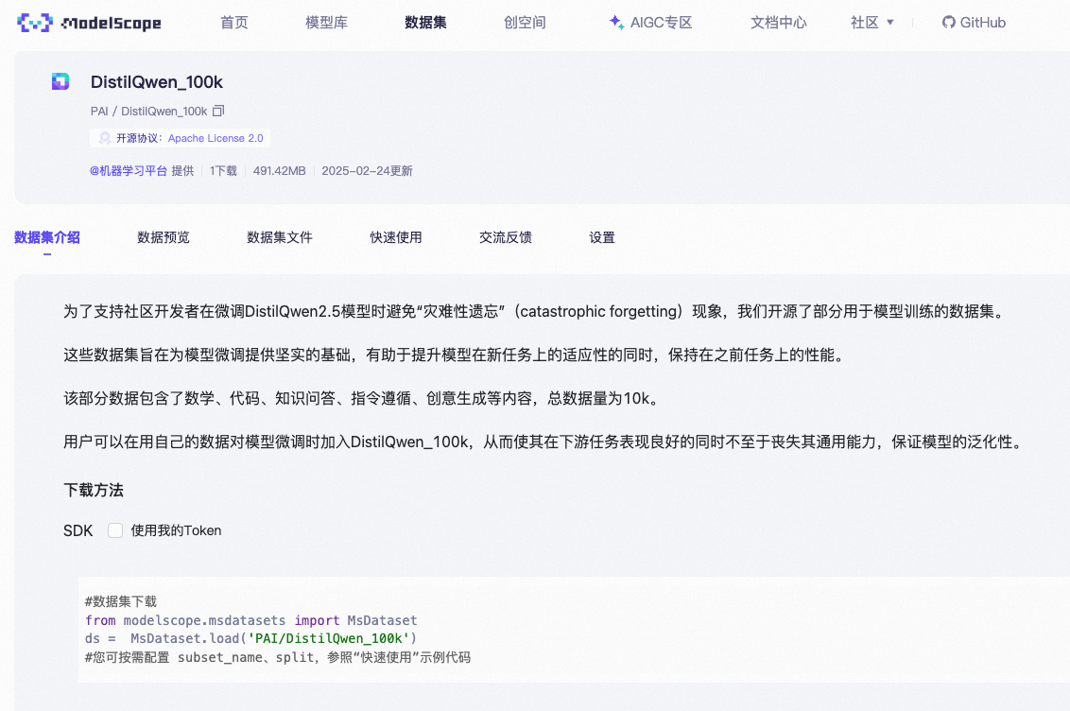Open the GitHub icon link
Image resolution: width=1070 pixels, height=711 pixels.
click(x=948, y=23)
